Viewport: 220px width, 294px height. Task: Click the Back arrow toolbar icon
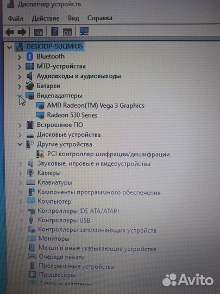point(10,32)
